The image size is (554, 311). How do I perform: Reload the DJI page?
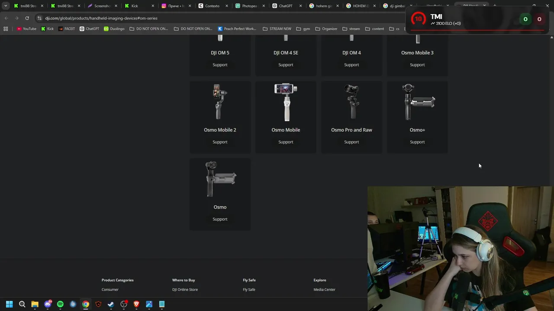(27, 18)
